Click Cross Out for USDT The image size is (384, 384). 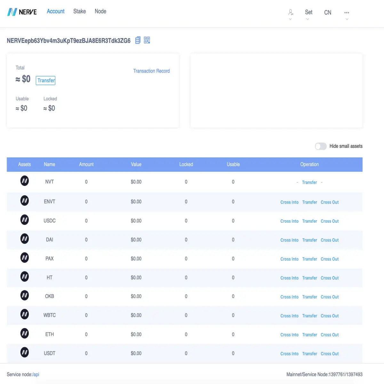(x=330, y=354)
